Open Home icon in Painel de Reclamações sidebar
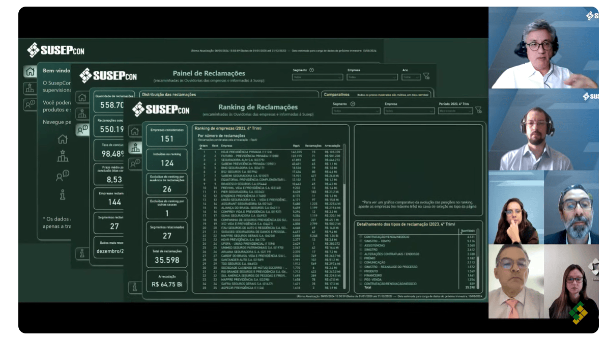The image size is (605, 339). click(x=82, y=98)
